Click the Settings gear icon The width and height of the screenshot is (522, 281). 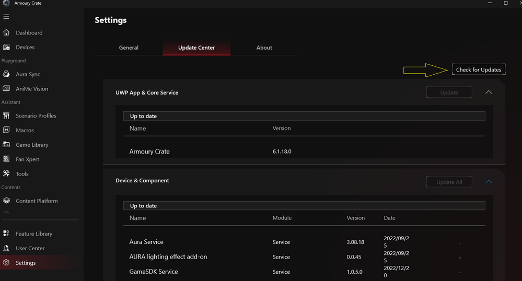click(x=6, y=262)
